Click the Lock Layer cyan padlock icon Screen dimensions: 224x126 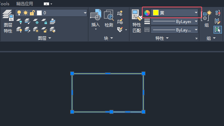coord(44,21)
